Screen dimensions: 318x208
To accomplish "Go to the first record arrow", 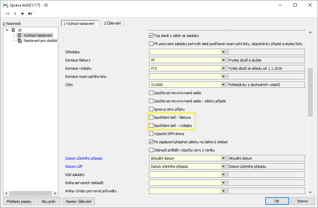I will pyautogui.click(x=8, y=13).
